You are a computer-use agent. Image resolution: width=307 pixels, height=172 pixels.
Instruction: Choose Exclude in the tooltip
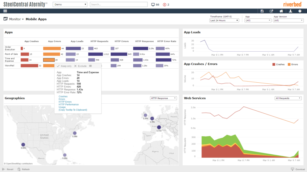pyautogui.click(x=80, y=66)
